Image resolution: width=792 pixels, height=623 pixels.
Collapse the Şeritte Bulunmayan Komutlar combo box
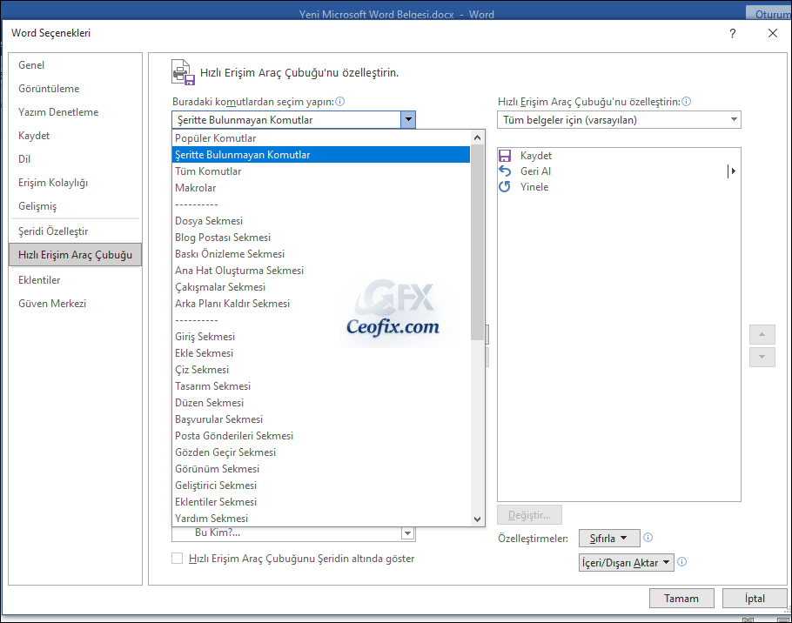[x=408, y=120]
